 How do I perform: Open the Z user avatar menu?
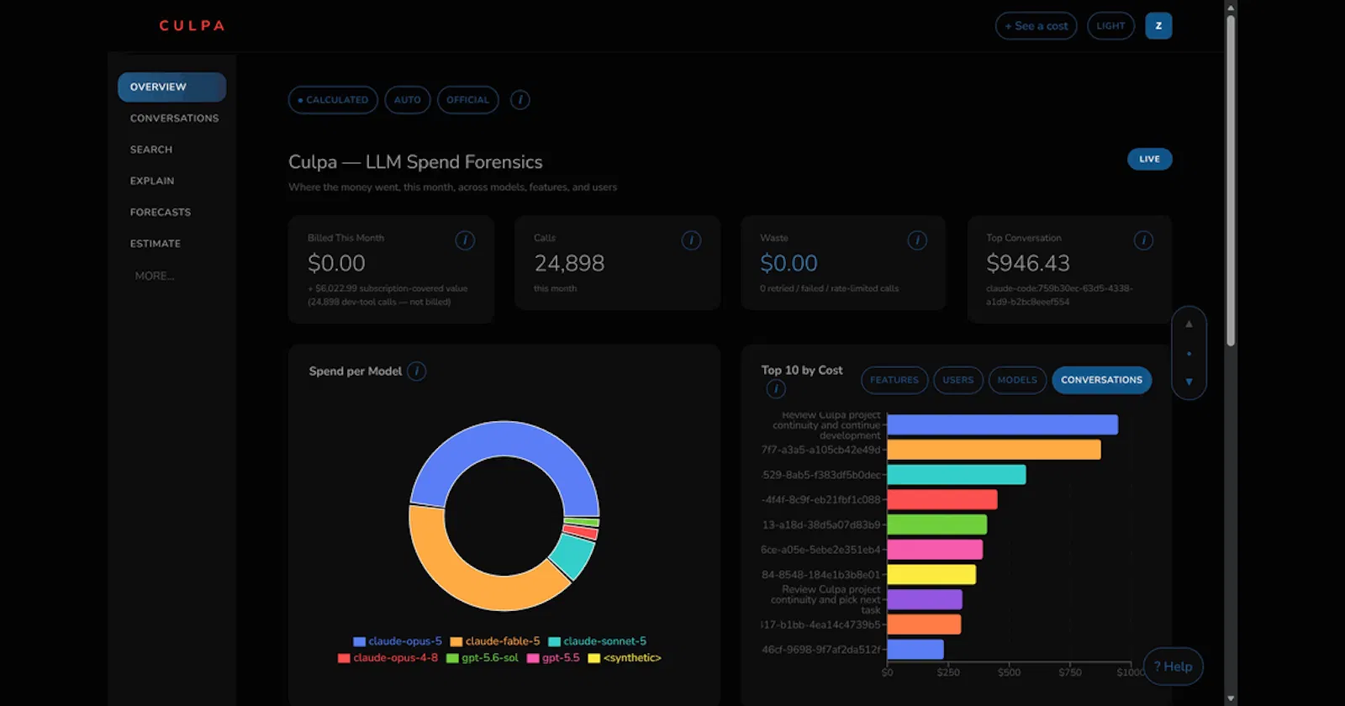click(x=1158, y=26)
